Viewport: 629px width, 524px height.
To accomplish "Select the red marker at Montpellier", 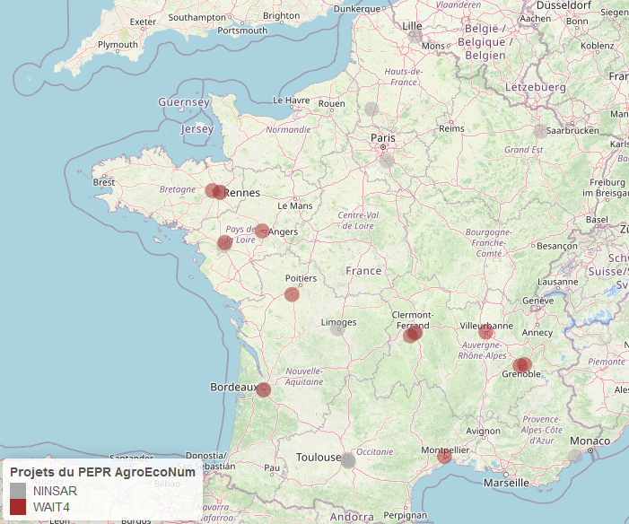I will pyautogui.click(x=444, y=457).
